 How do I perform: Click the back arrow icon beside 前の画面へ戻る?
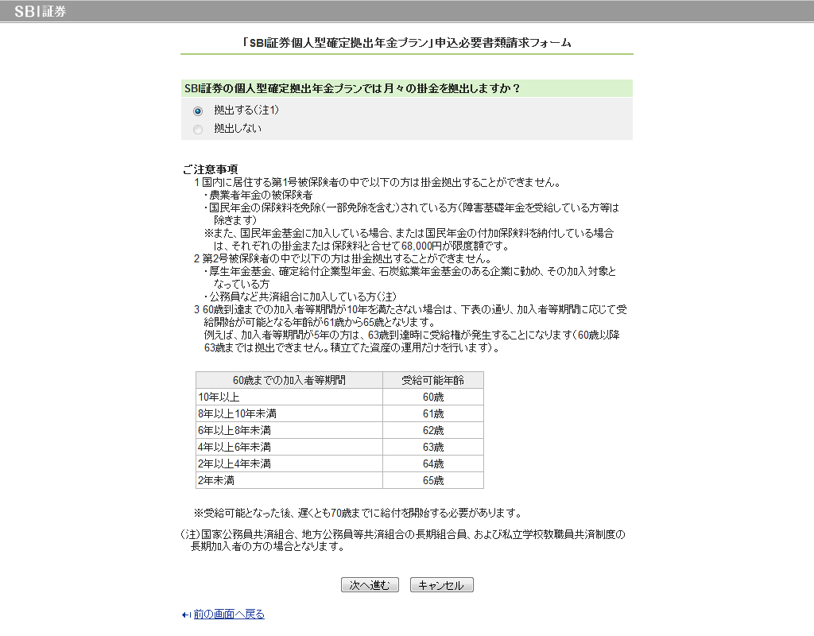point(186,615)
